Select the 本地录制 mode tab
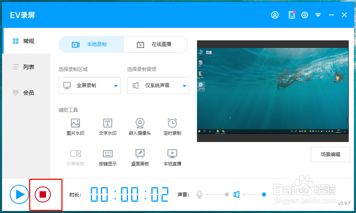 pos(91,44)
